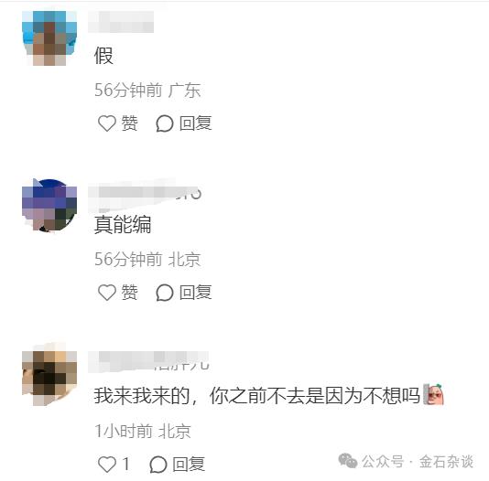
Task: Click the "公众号 · 金石杂谈" watermark text
Action: click(418, 462)
